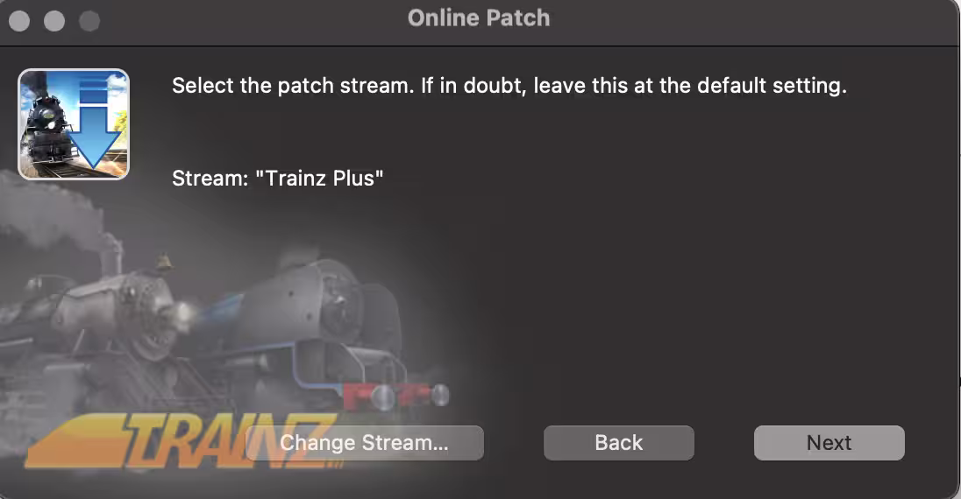Click the Stream: "Trainz Plus" label
This screenshot has width=961, height=499.
278,179
